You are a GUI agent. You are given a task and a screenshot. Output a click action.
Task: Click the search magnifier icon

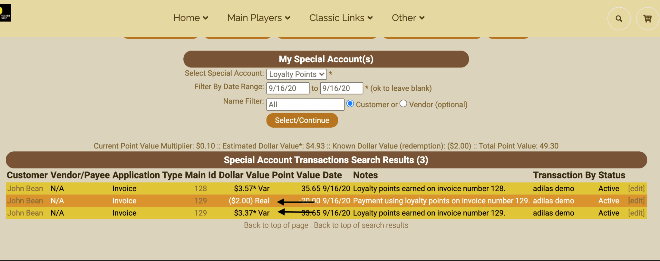coord(619,19)
